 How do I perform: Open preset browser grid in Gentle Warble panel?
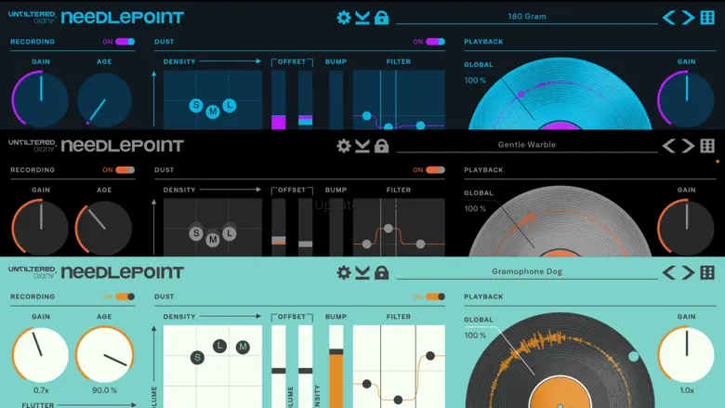tap(707, 146)
